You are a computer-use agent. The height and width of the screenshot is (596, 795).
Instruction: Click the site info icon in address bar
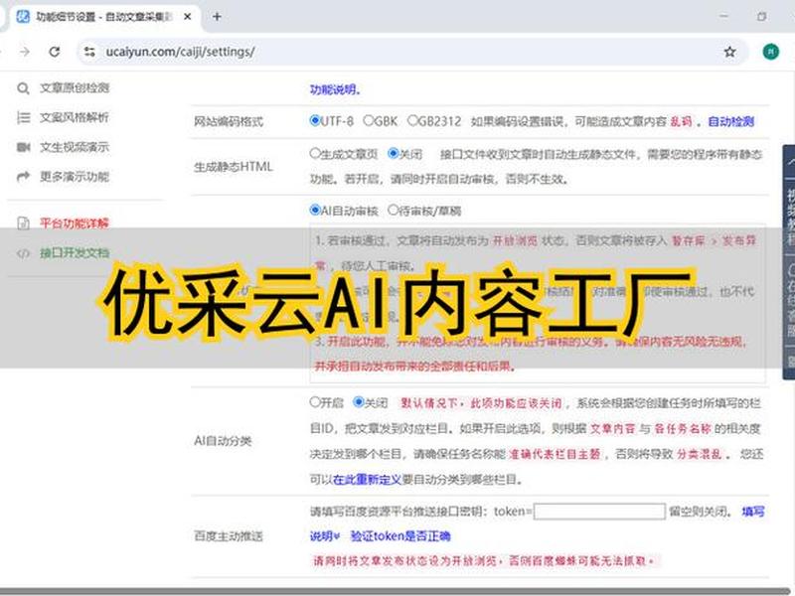point(89,52)
